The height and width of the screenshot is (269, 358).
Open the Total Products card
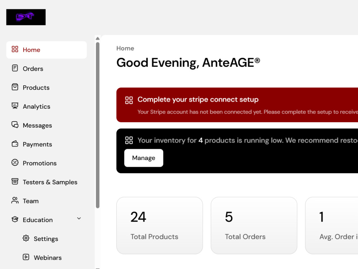click(160, 226)
